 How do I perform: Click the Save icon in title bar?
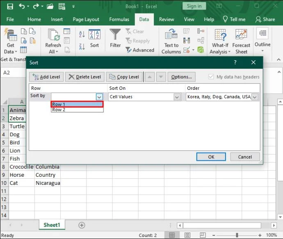10,7
